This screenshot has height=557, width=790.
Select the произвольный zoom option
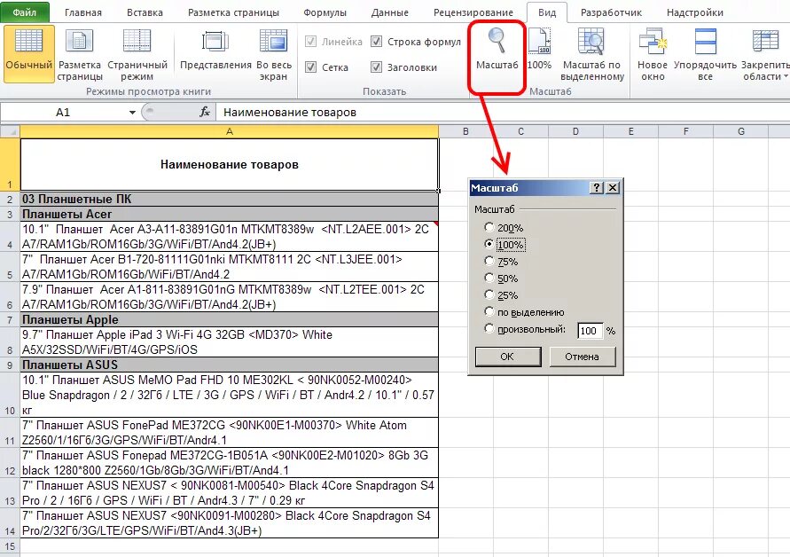[489, 329]
